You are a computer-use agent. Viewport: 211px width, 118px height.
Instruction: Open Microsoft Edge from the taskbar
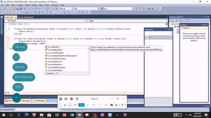click(26, 115)
